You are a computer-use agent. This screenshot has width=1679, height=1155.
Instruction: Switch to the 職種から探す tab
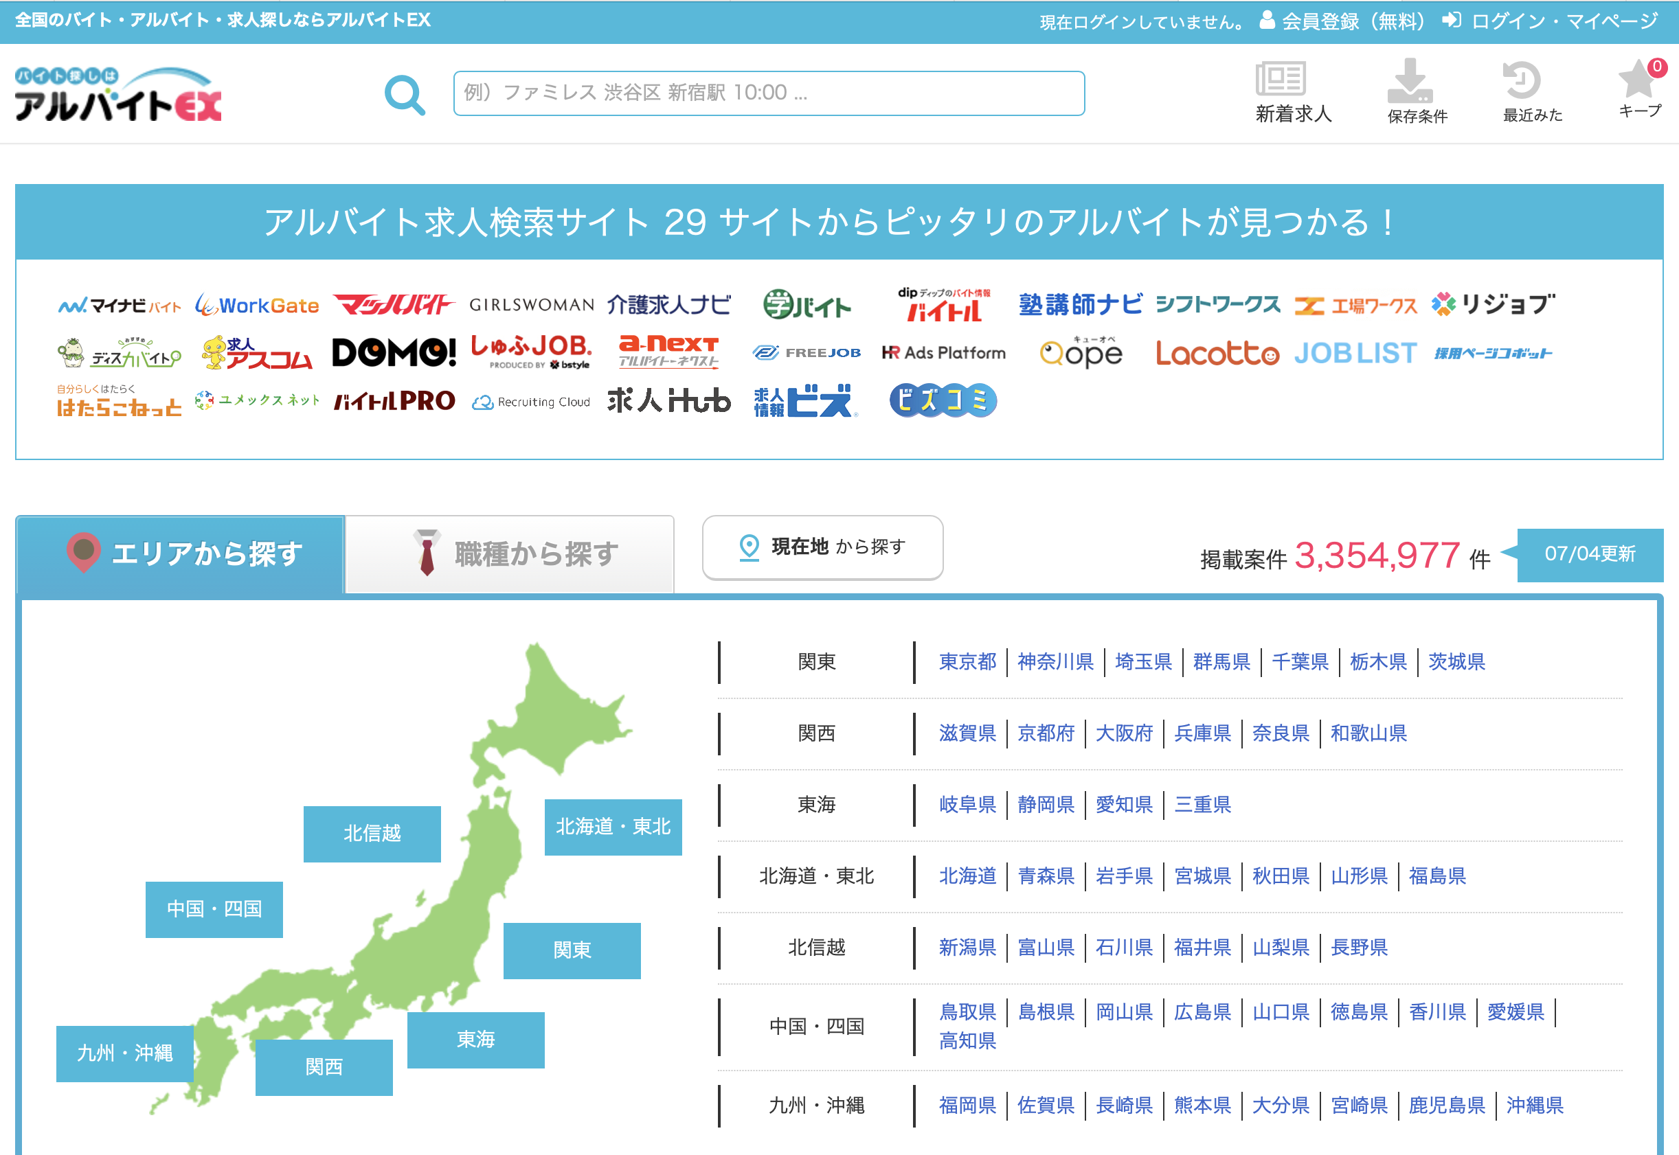click(x=510, y=554)
